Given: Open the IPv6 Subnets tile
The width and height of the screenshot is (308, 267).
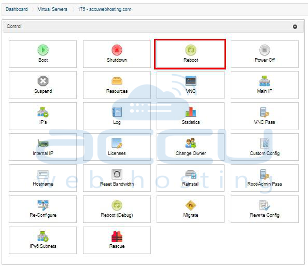Looking at the screenshot, I should point(43,240).
